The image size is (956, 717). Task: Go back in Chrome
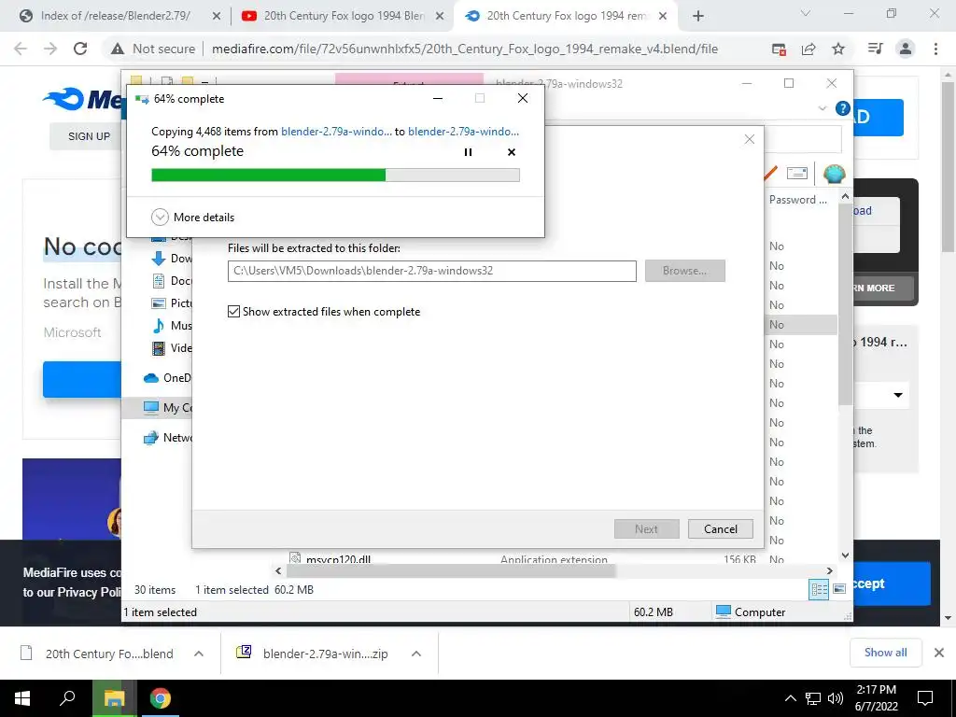coord(21,49)
